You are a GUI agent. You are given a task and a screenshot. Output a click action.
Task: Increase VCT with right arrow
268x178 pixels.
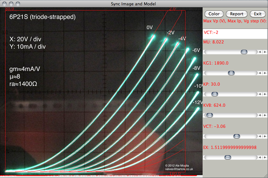265,136
